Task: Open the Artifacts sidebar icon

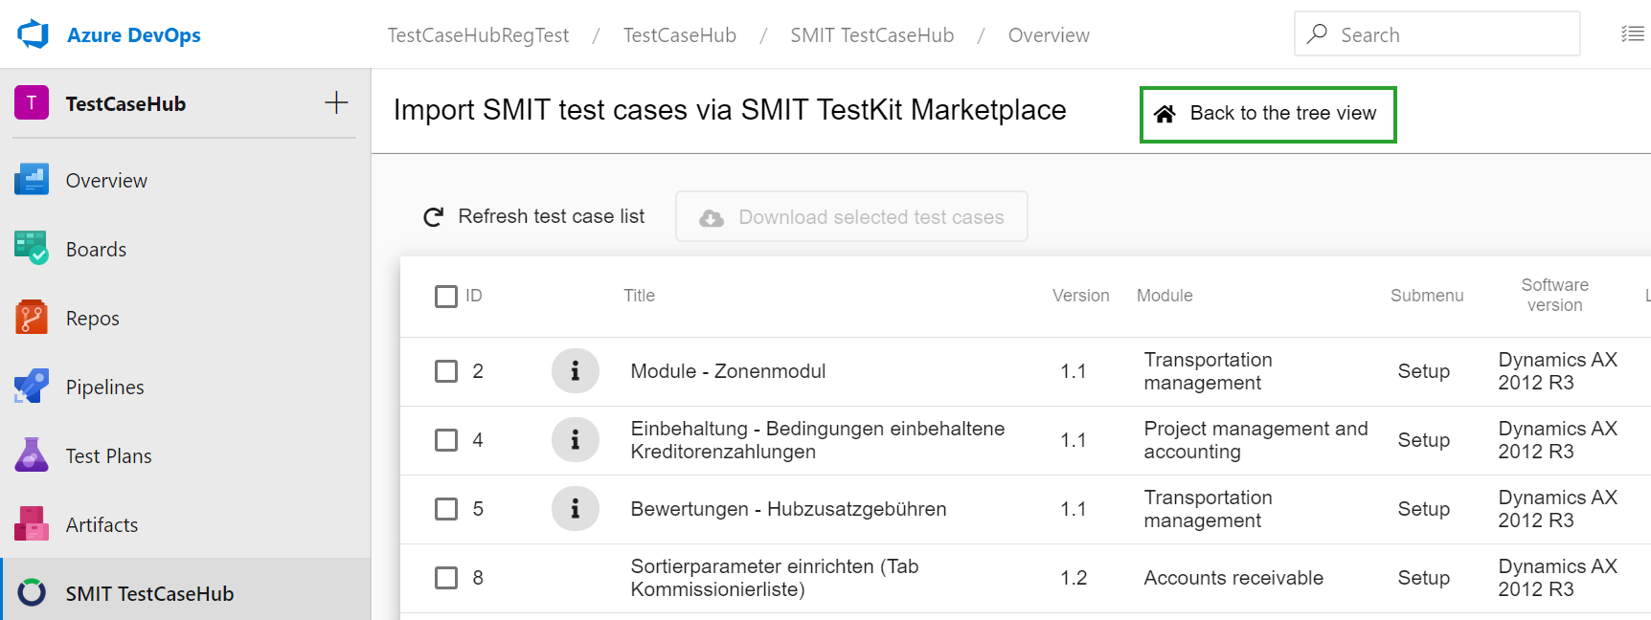Action: [32, 524]
